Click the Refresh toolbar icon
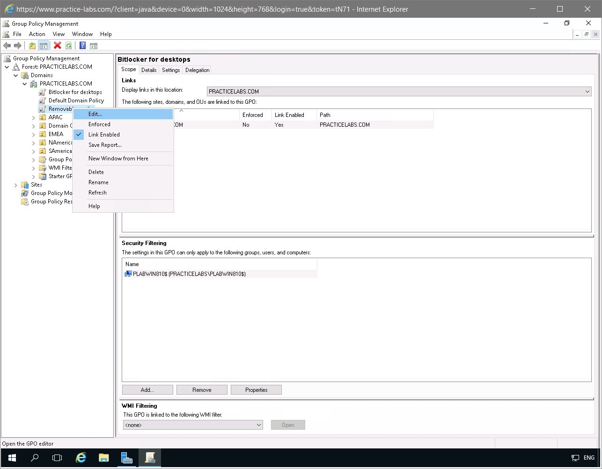 (69, 45)
